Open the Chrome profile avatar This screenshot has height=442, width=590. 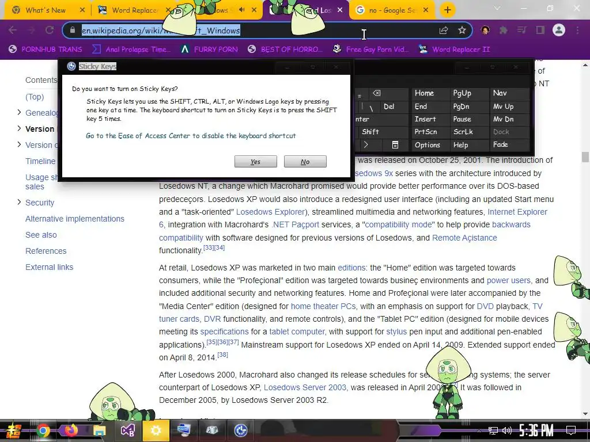coord(559,30)
